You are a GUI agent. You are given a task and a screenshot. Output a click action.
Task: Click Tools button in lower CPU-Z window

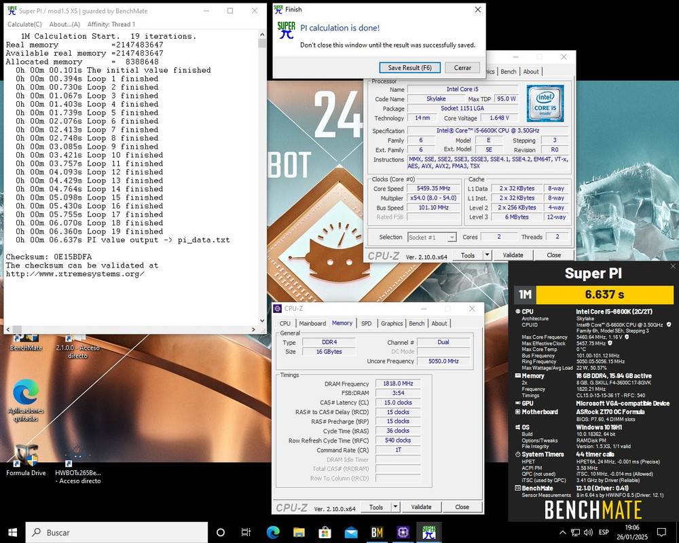(376, 507)
